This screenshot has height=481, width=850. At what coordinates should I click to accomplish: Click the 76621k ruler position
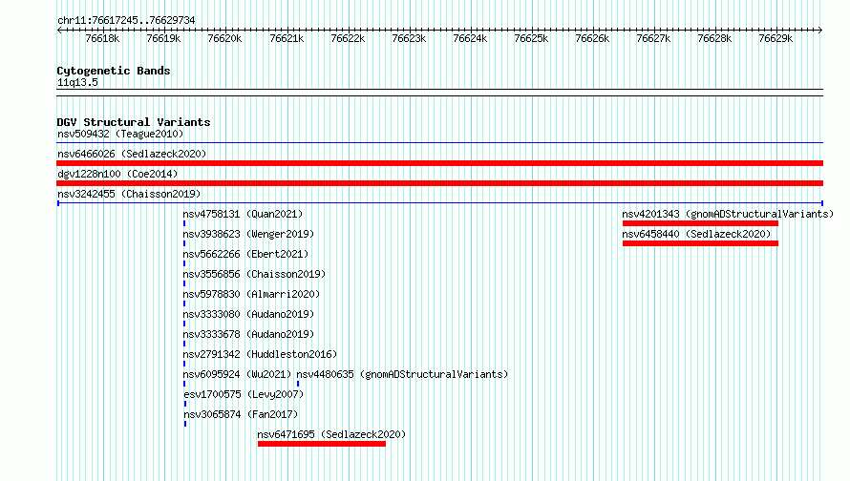[x=287, y=38]
